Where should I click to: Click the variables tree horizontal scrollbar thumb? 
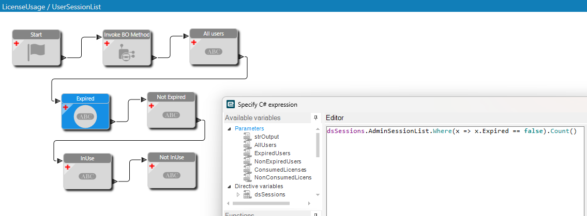tap(261, 204)
